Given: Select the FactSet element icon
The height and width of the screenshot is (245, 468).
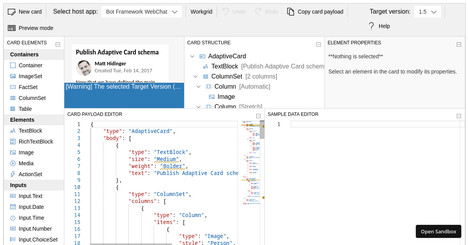Looking at the screenshot, I should point(13,87).
